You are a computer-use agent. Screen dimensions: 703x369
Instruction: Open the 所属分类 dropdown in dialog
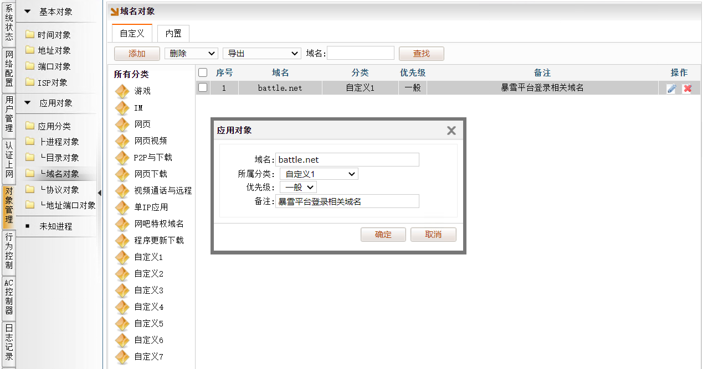coord(319,174)
